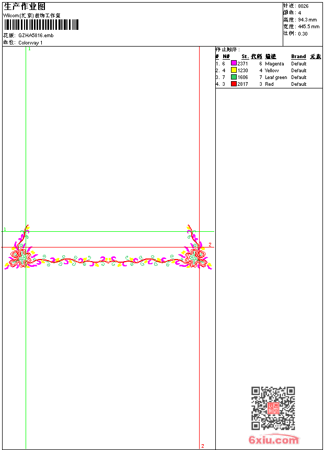Click the 'Magenta' description
Viewport: 324px width, 450px height.
pyautogui.click(x=274, y=64)
